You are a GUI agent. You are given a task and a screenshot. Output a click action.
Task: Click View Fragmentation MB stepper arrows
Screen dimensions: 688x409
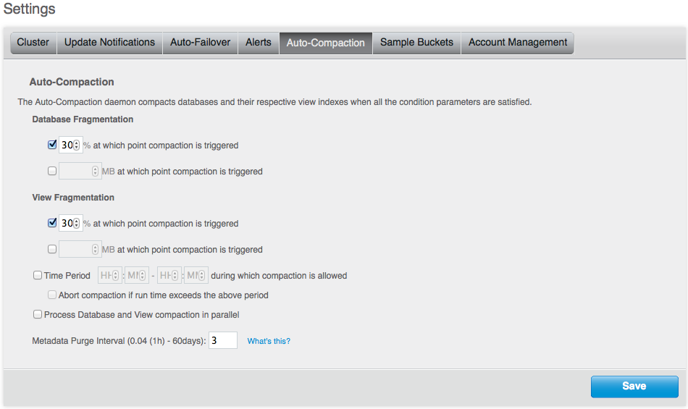[96, 250]
